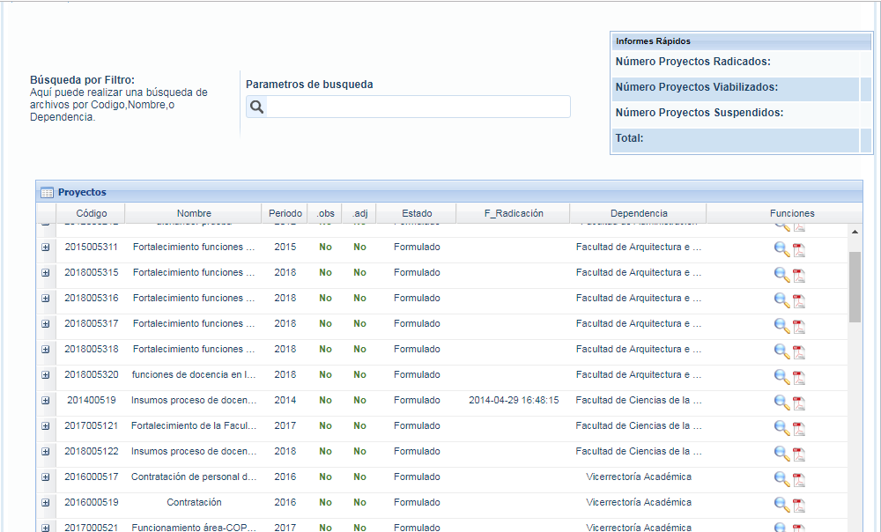Select PDF icon for project 2018005122
881x532 pixels.
click(799, 454)
